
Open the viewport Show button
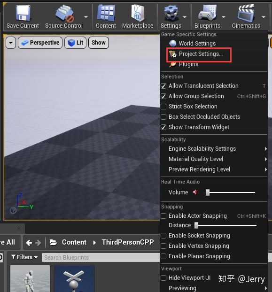click(99, 43)
